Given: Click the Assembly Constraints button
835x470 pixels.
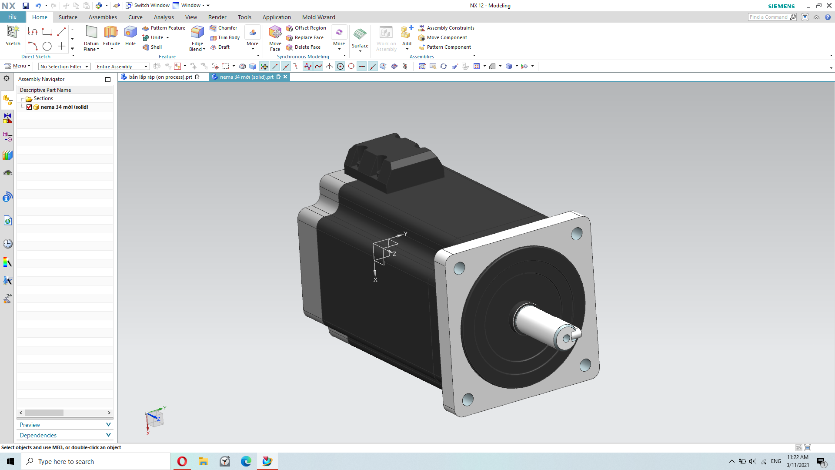Looking at the screenshot, I should [446, 28].
